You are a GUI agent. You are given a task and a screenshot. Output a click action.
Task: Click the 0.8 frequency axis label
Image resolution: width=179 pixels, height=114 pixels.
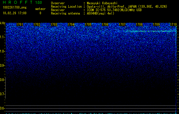2,80
